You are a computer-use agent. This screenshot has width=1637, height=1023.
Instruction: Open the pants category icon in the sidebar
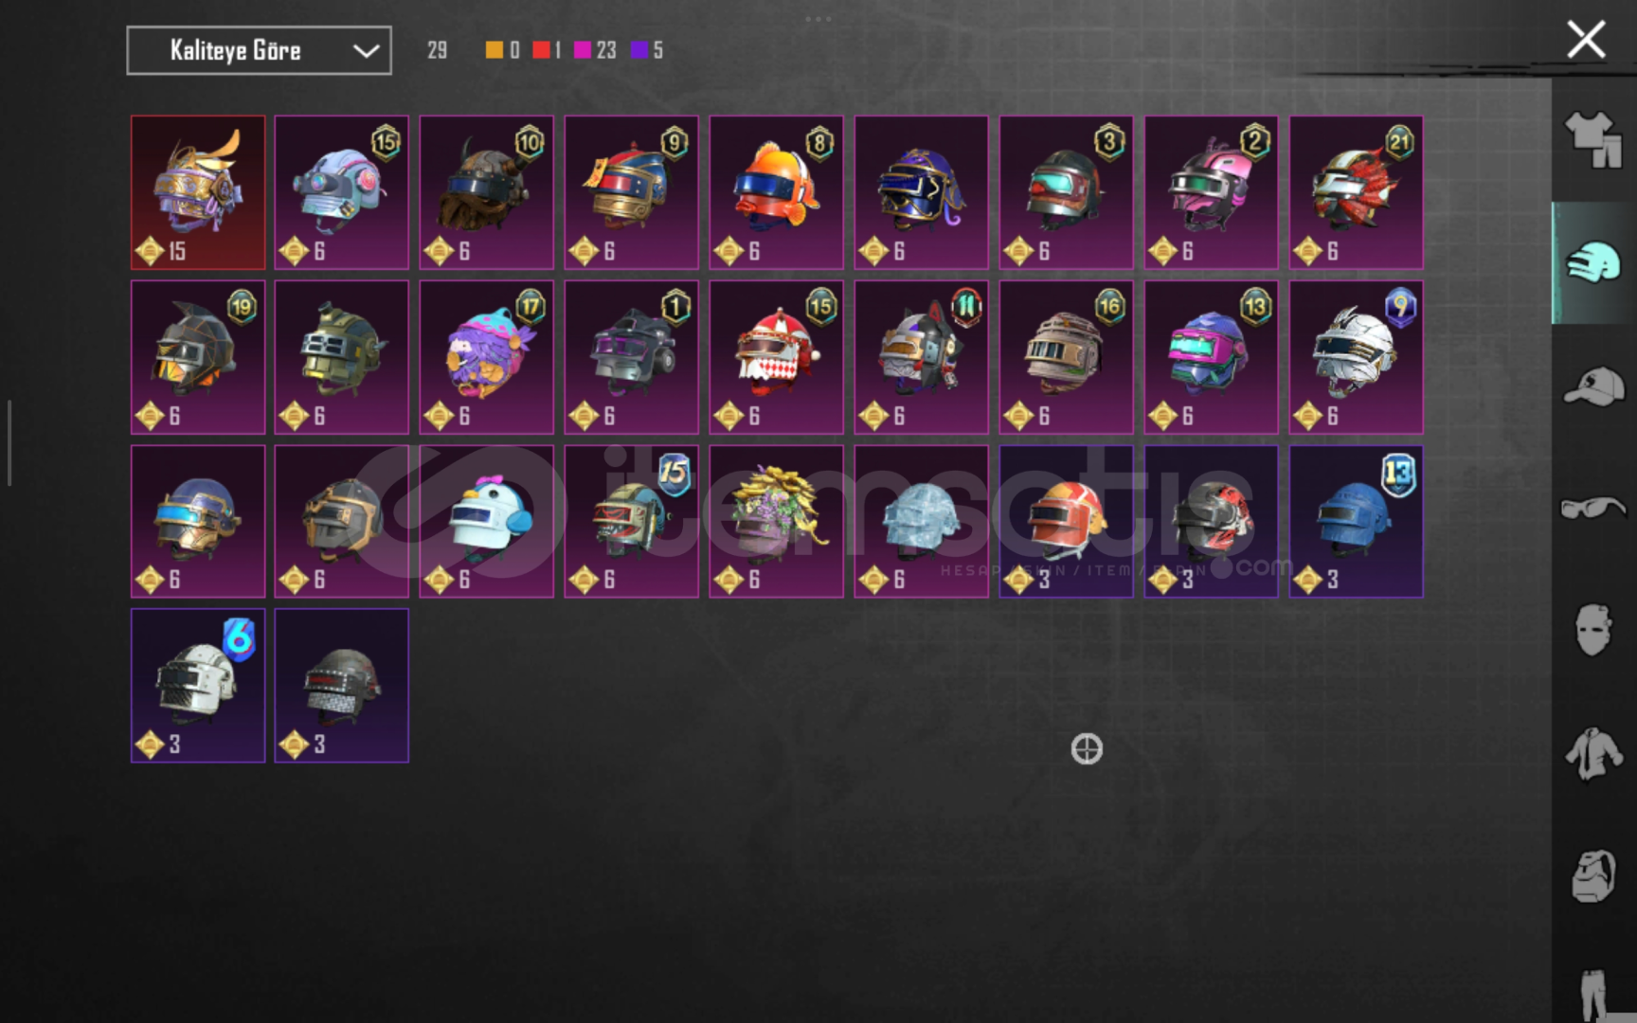pos(1593,995)
